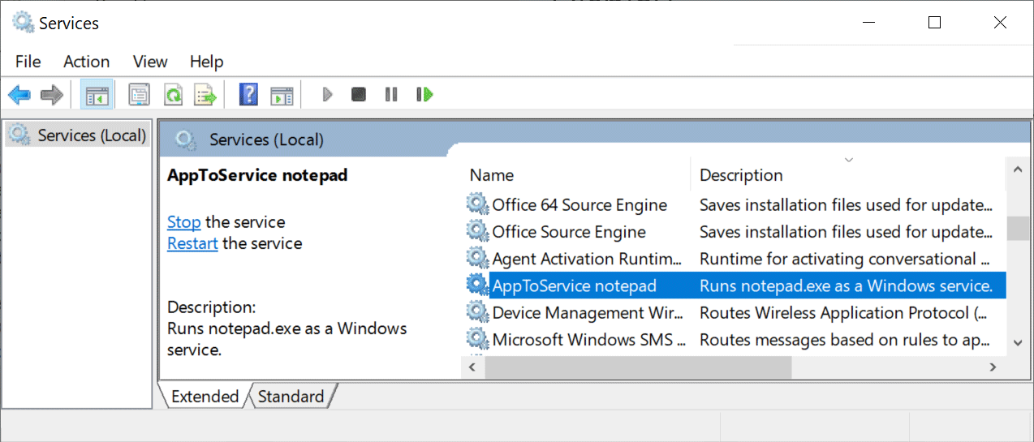Click description 'Routes Wireless Application Protocol'

tap(842, 312)
